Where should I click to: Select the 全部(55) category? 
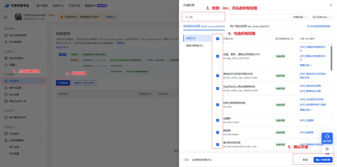coord(197,38)
